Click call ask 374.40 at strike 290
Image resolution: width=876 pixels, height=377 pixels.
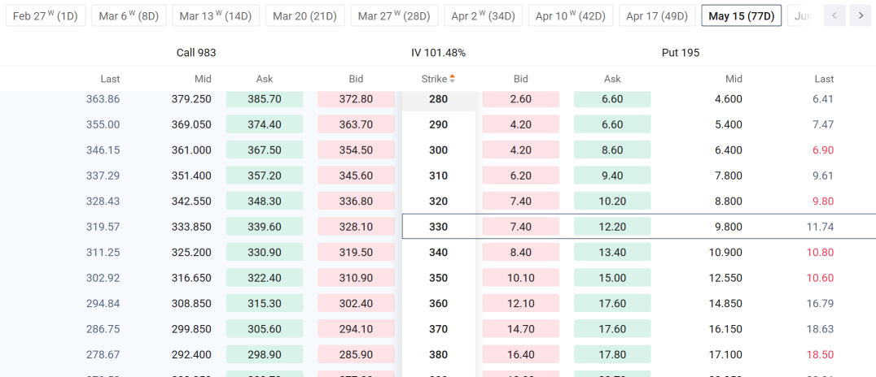[x=265, y=124]
